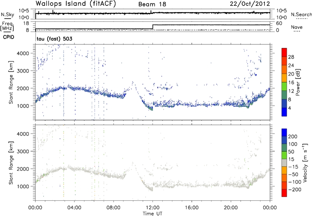
Task: Click the "N.Search" dotted-line legend label
Action: [301, 14]
